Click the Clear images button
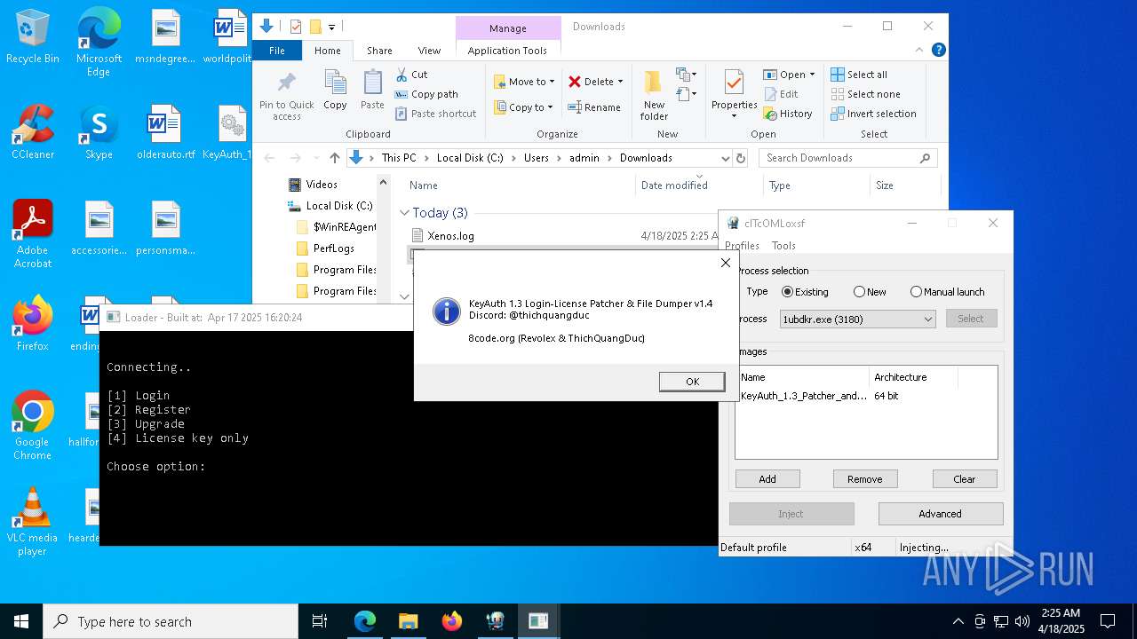 964,479
